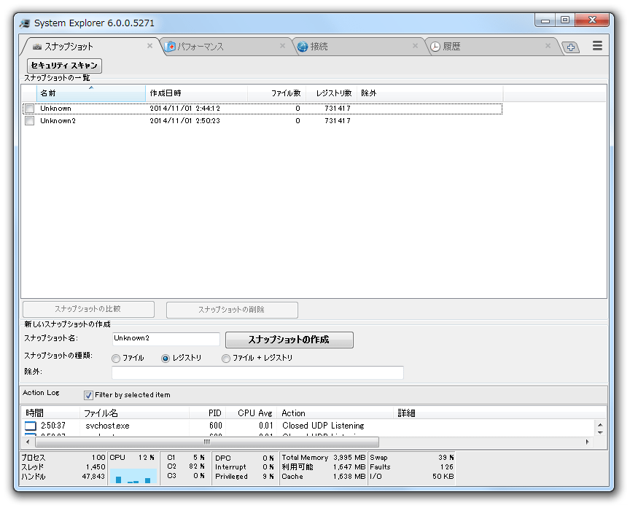Open the hamburger main menu icon
630x508 pixels.
[597, 46]
